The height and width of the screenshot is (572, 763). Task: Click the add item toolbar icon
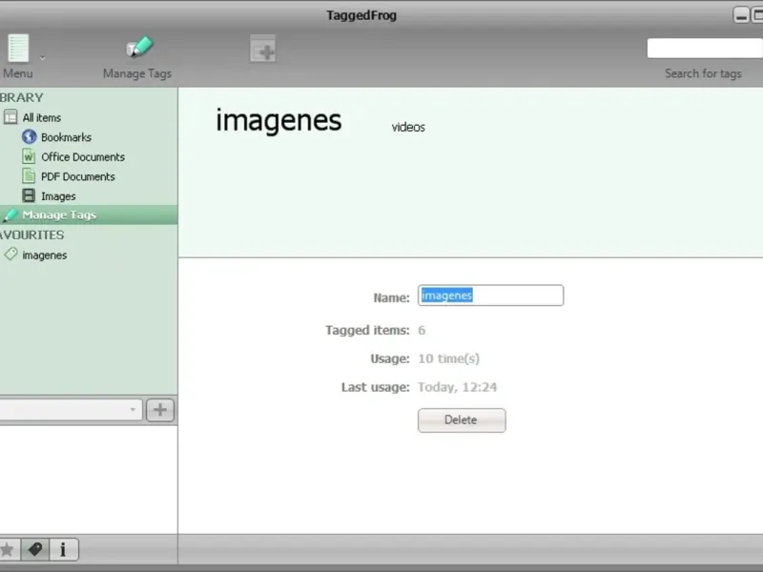point(263,49)
